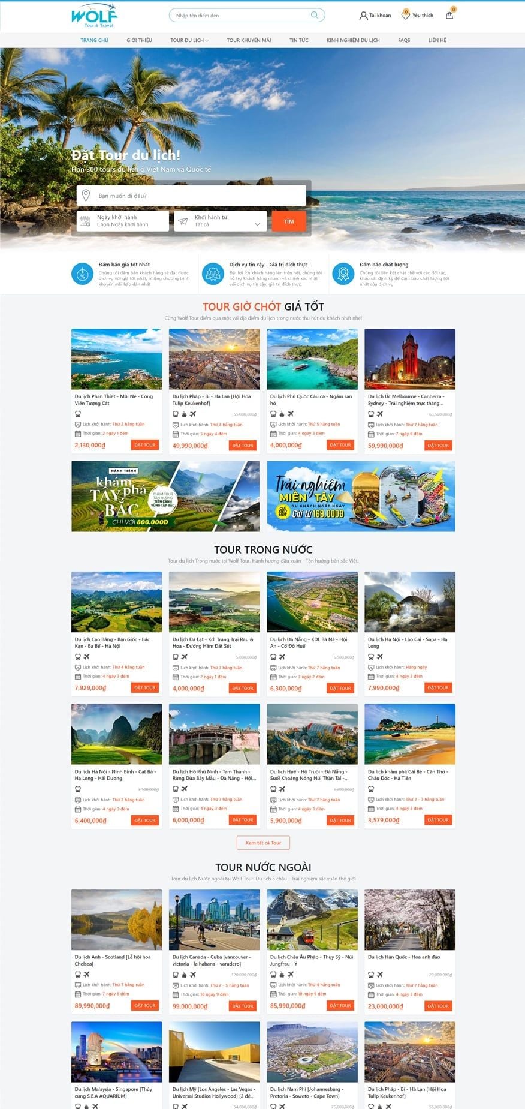
Task: Click the paper plane icon beside Khởi hành từ
Action: (x=183, y=221)
